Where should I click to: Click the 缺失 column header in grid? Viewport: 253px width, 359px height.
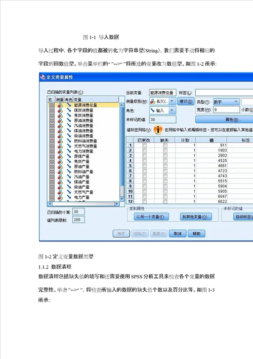coord(164,140)
